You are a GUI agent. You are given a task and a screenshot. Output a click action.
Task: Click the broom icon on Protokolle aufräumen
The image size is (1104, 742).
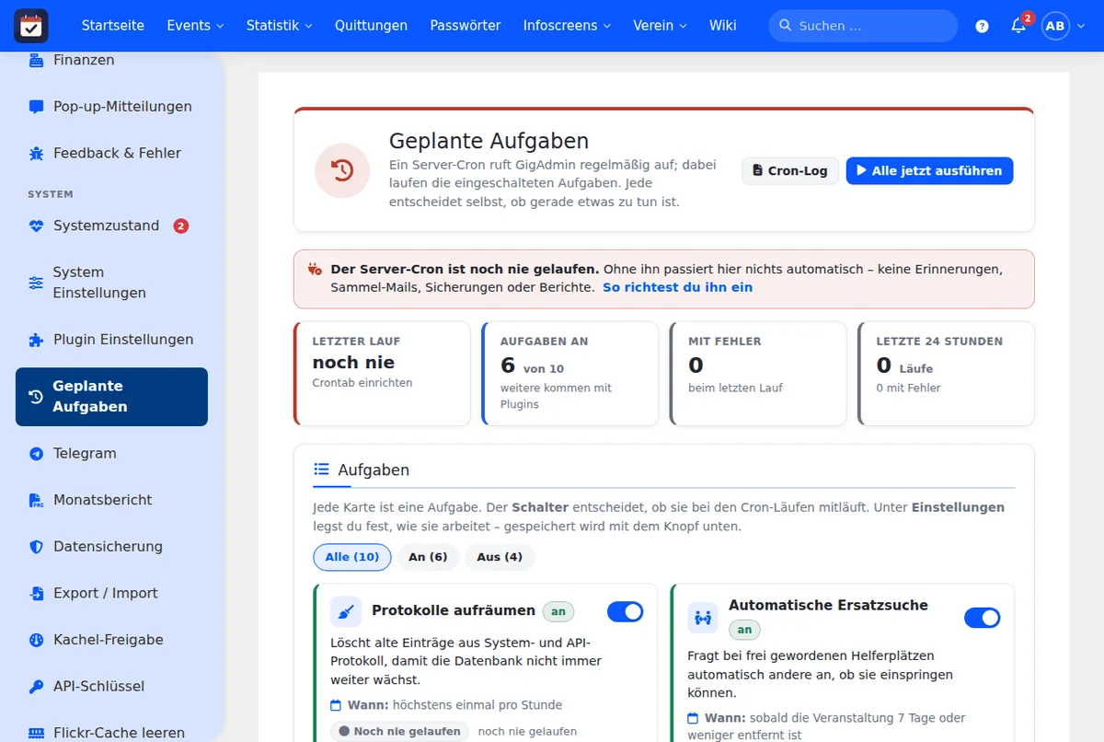[x=346, y=612]
